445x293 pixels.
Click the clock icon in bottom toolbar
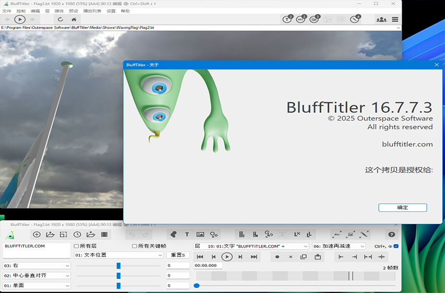77,235
